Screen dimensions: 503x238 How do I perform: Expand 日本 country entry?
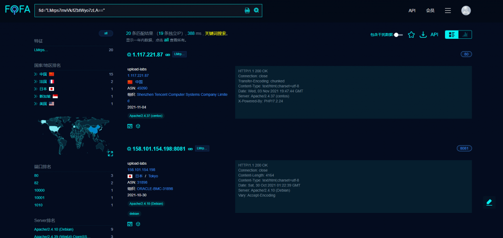click(x=36, y=89)
